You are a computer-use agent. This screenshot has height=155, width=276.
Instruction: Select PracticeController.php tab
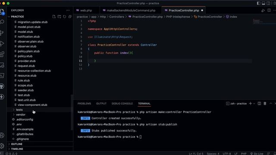click(184, 10)
